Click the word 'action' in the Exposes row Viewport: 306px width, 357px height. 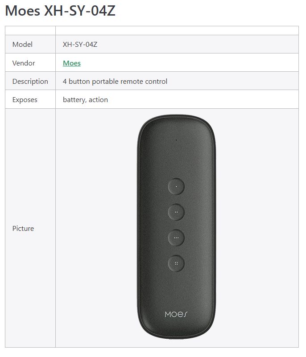(x=98, y=100)
